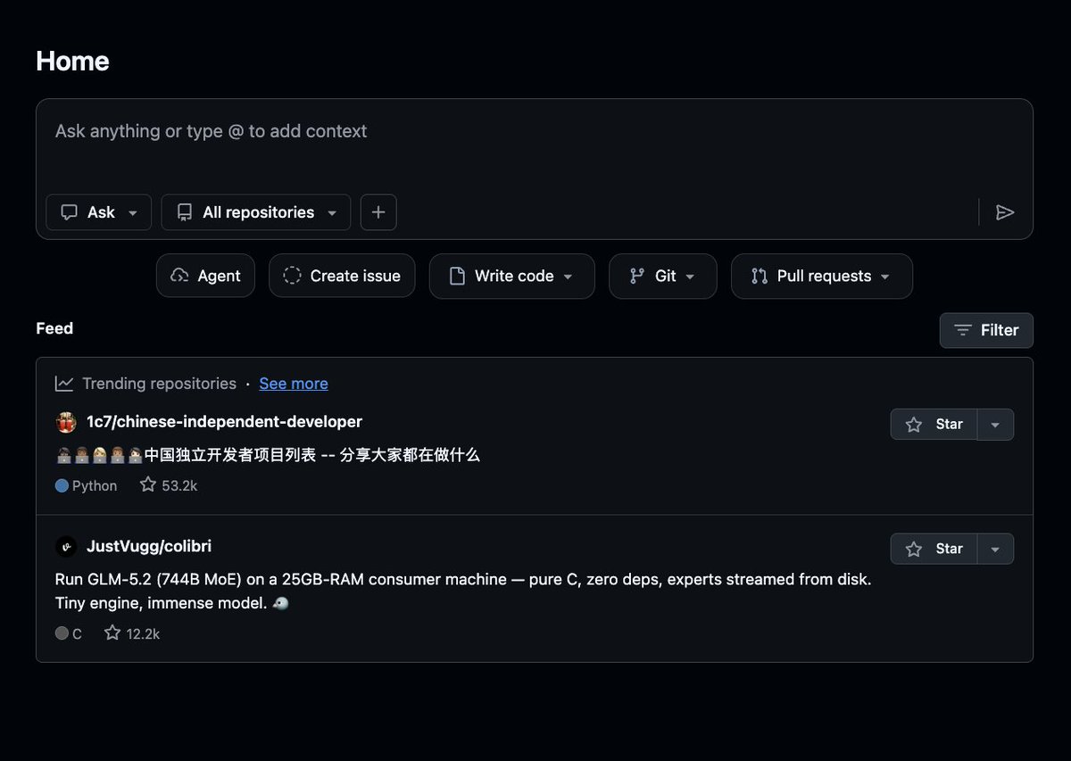The width and height of the screenshot is (1071, 761).
Task: Click the Chinese description of 1c7 repository
Action: pyautogui.click(x=268, y=455)
